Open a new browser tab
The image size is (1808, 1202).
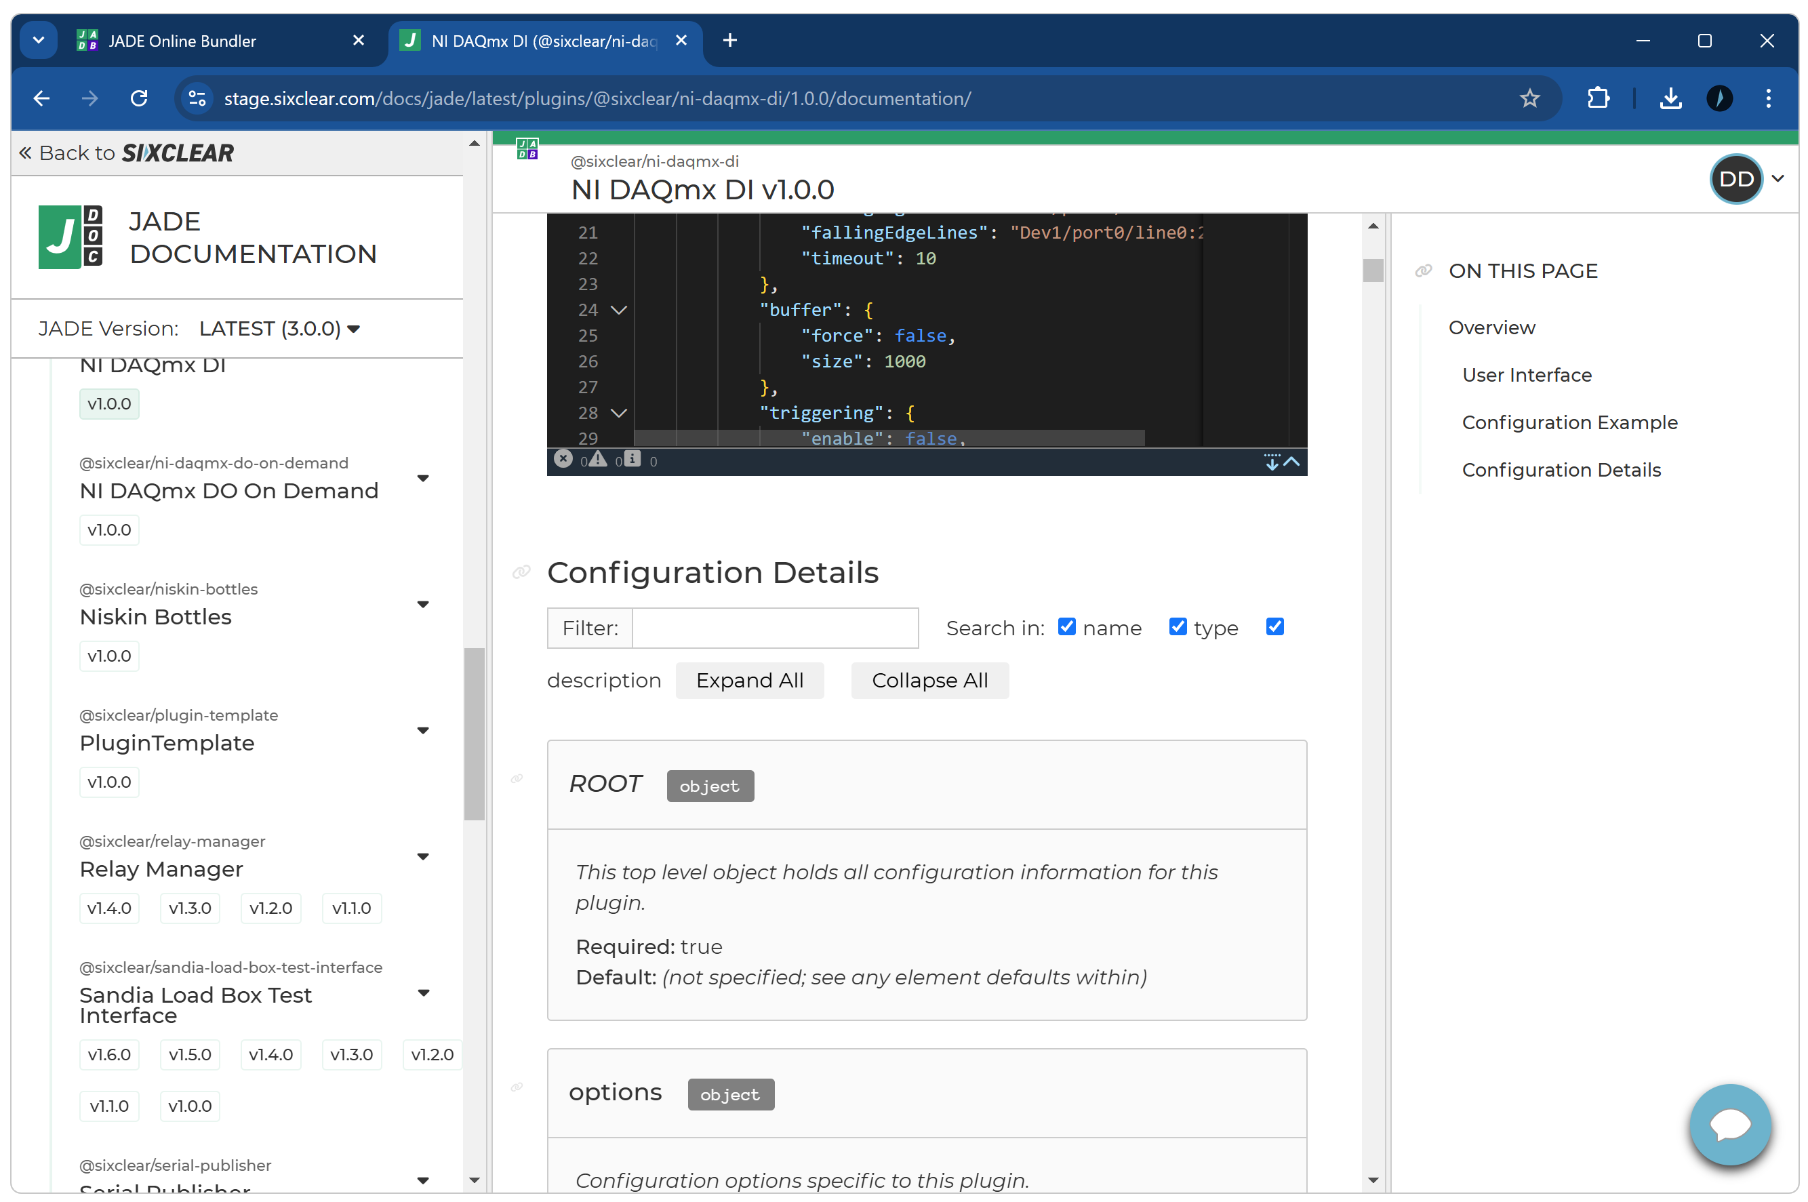(x=730, y=40)
